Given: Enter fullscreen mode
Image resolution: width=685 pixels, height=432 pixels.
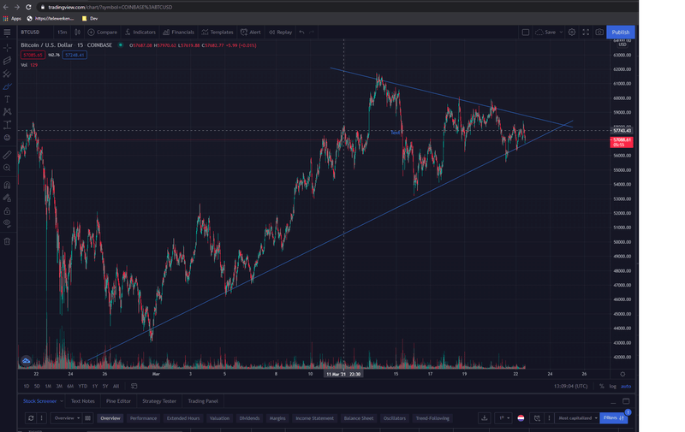Looking at the screenshot, I should point(586,33).
